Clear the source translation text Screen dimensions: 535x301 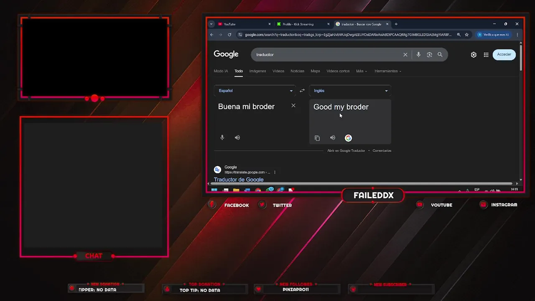(293, 106)
